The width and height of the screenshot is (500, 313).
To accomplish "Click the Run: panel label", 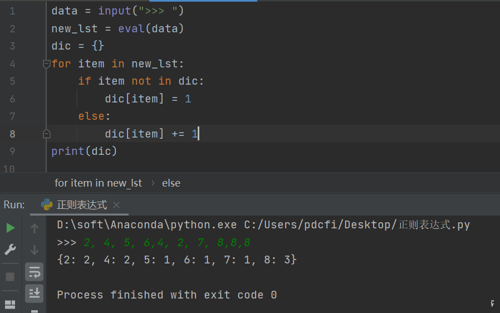I will point(14,204).
